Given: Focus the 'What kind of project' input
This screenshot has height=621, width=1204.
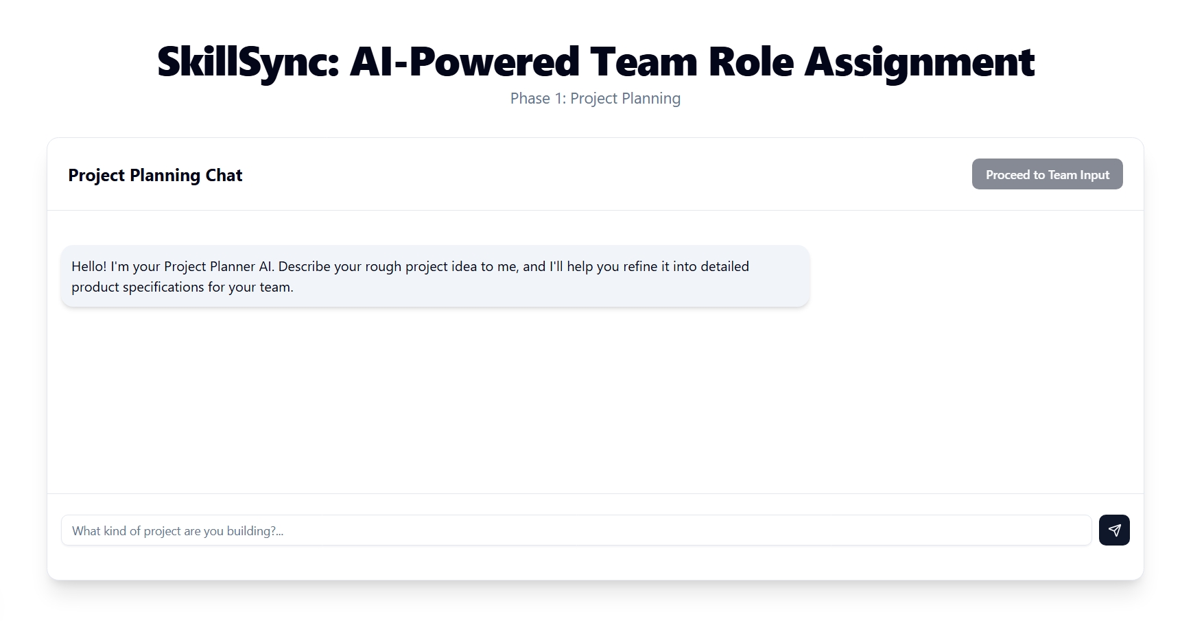Looking at the screenshot, I should [x=576, y=530].
